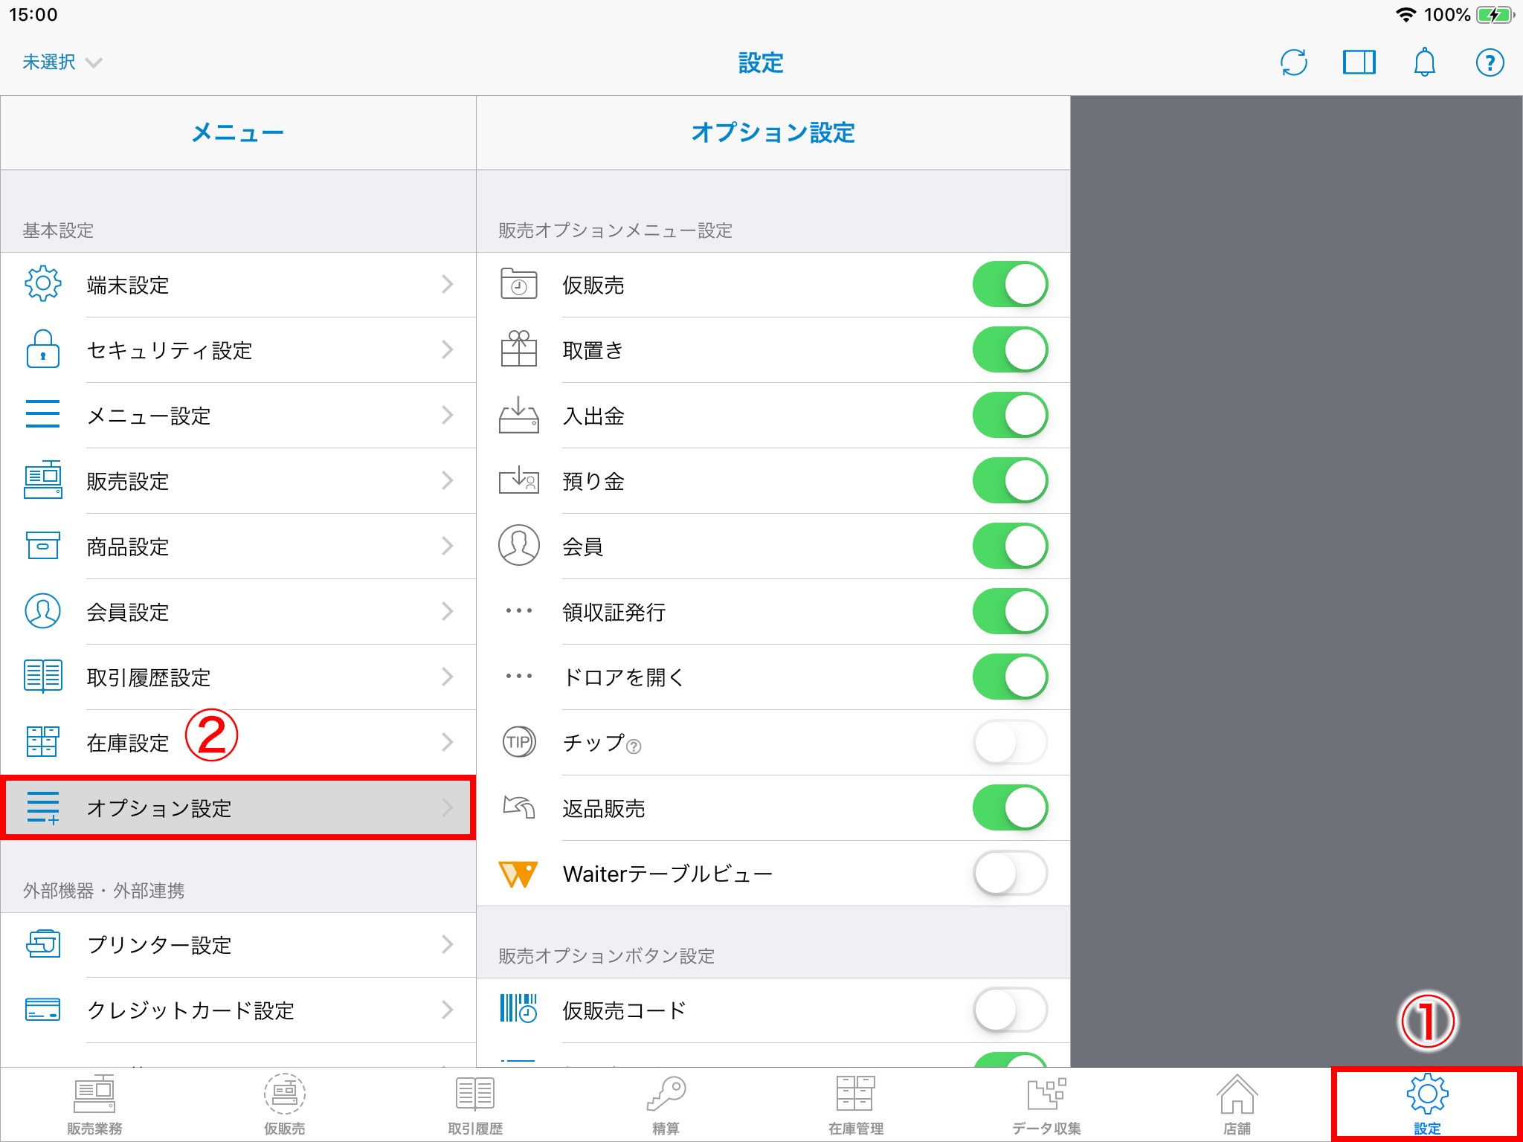This screenshot has height=1142, width=1523.
Task: Open クレジットカード設定 row
Action: pyautogui.click(x=238, y=1010)
